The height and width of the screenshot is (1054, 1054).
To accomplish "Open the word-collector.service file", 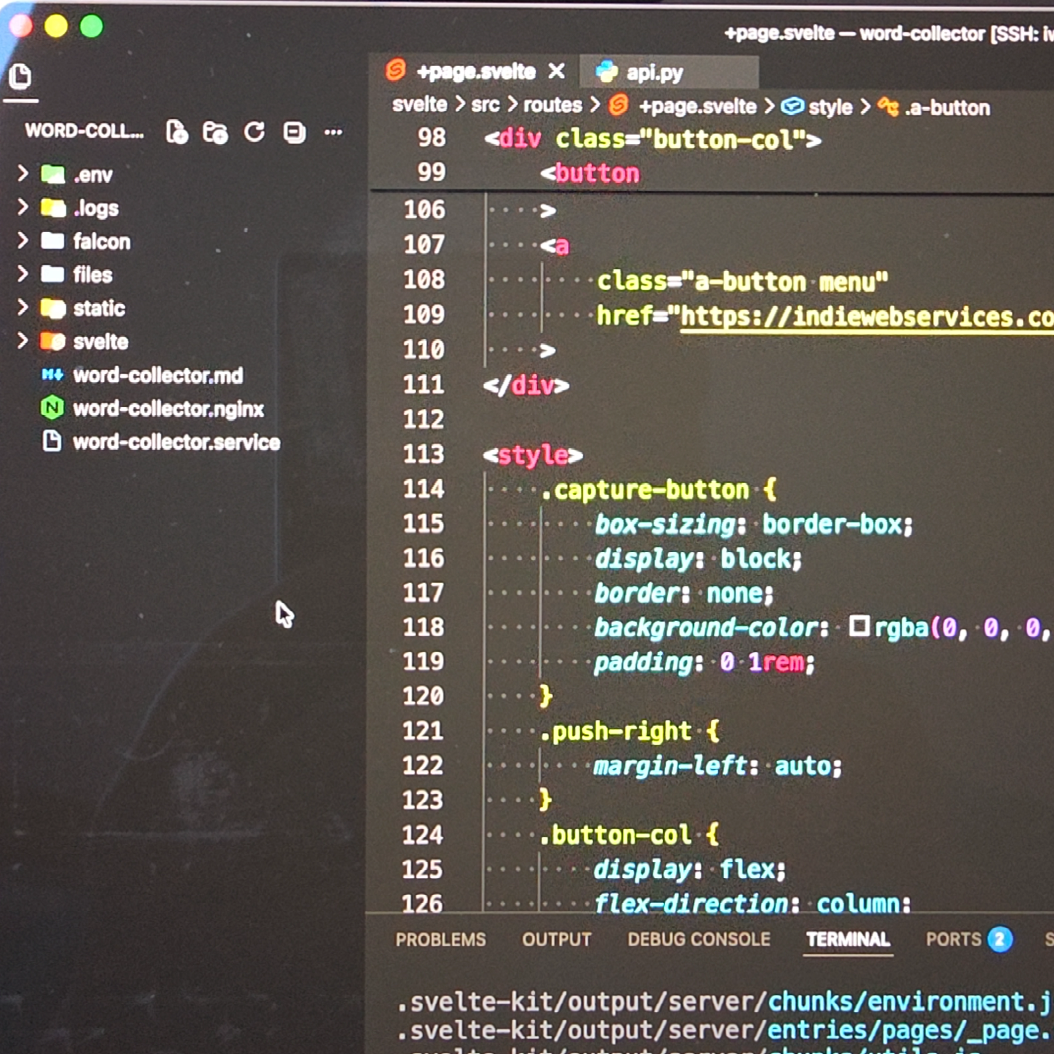I will point(176,442).
